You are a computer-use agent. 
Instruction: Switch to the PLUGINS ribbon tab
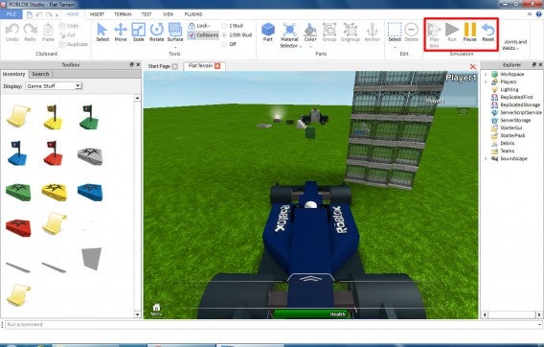tap(193, 14)
